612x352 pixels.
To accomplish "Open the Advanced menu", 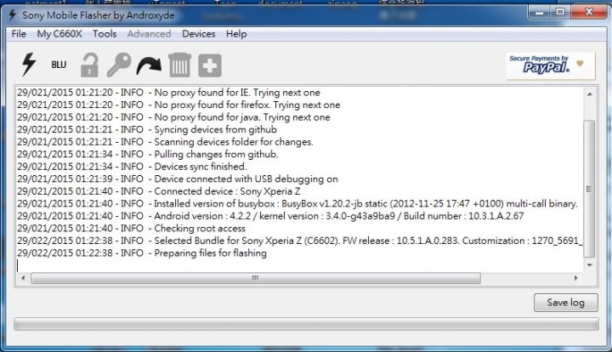I will tap(149, 34).
